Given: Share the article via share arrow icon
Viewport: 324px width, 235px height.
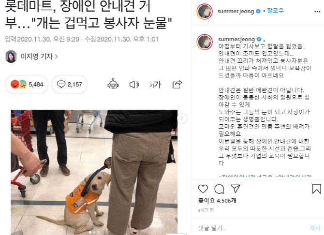Looking at the screenshot, I should click(177, 84).
